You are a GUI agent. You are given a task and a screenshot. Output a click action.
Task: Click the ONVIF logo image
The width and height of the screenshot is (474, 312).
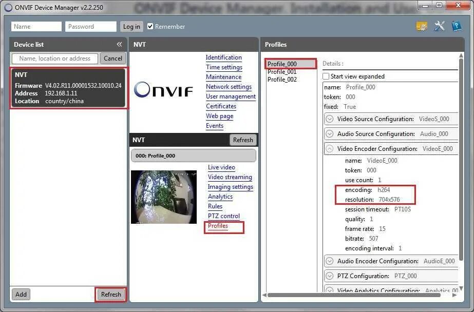click(163, 89)
